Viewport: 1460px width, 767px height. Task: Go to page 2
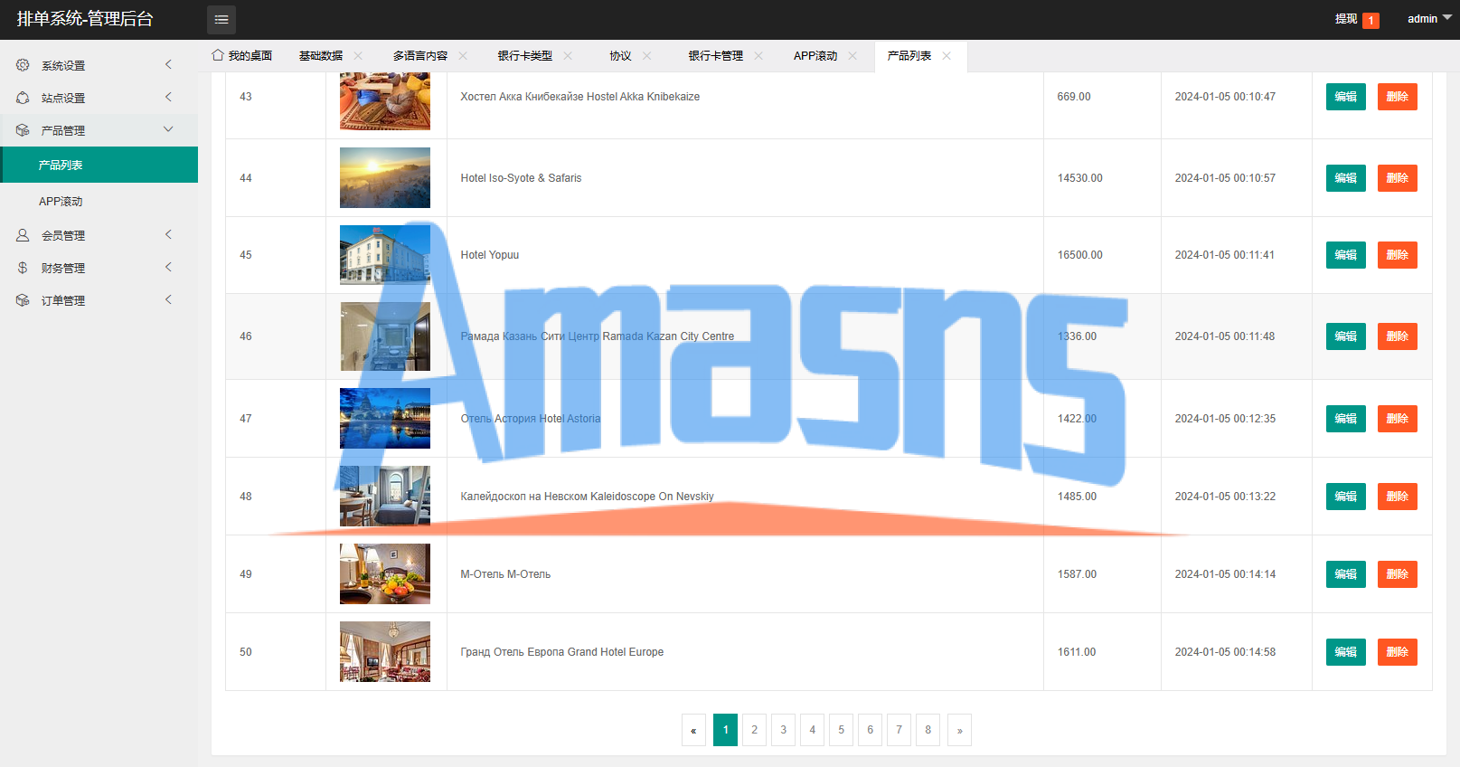[755, 730]
